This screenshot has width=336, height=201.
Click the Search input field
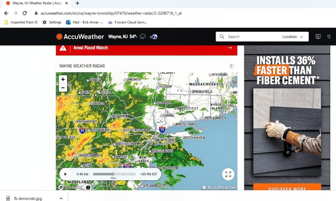(249, 37)
